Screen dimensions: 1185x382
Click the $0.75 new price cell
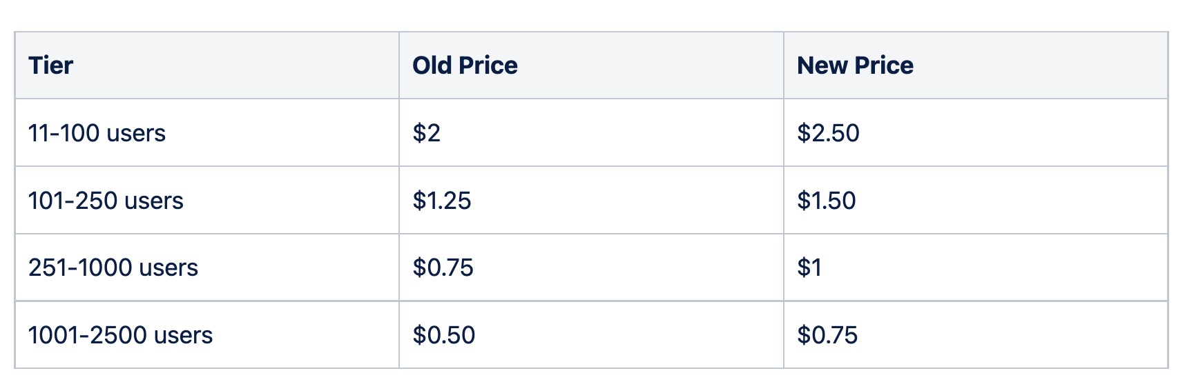click(976, 335)
